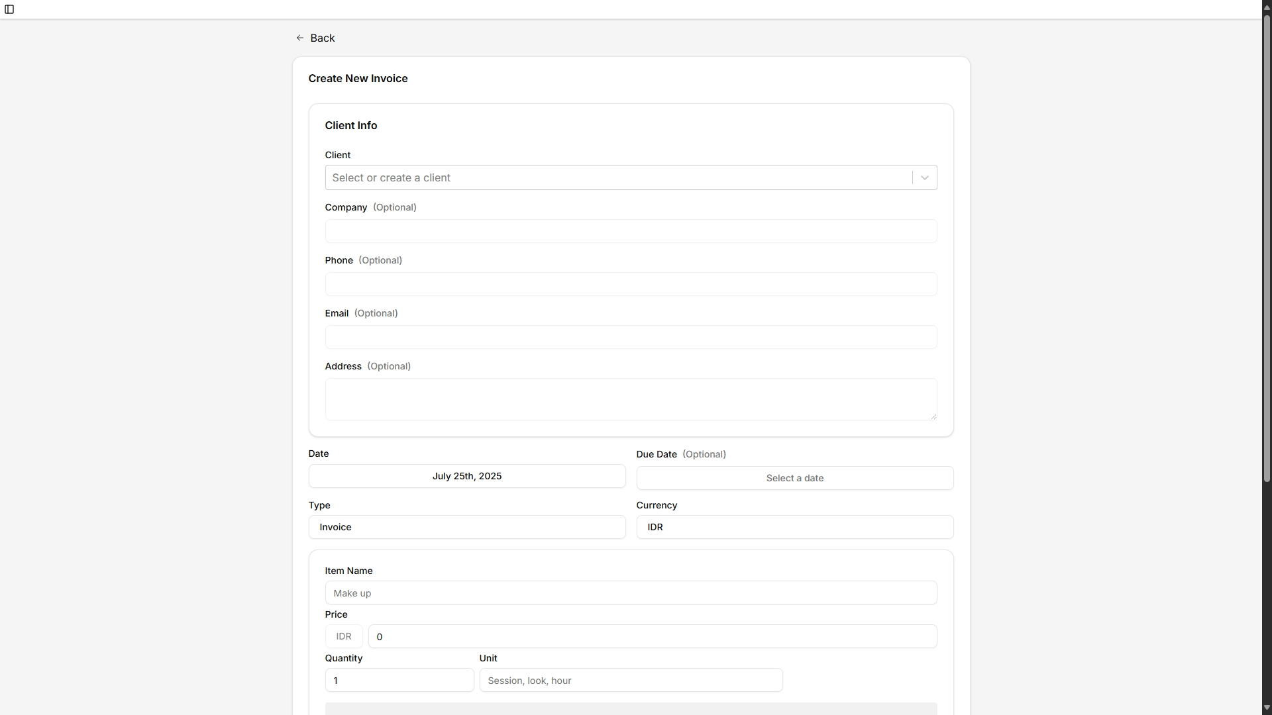Click the 'Currency' label
The image size is (1272, 715).
[x=657, y=505]
